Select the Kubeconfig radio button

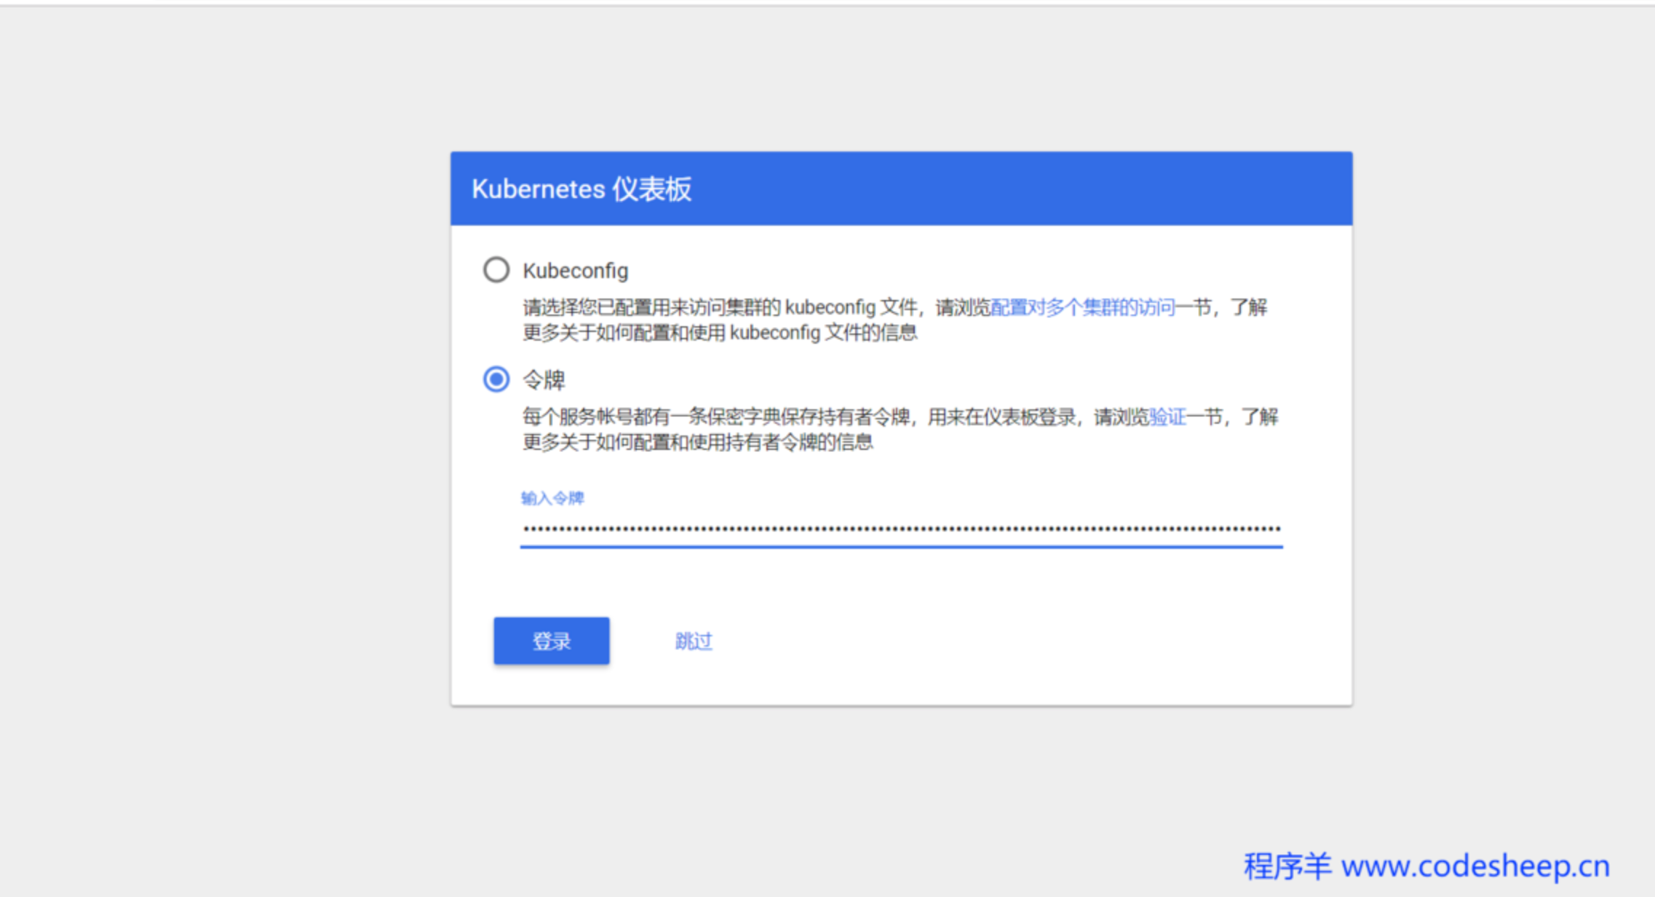(x=496, y=270)
